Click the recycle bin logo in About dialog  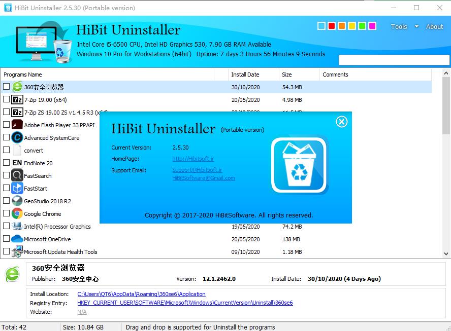299,165
